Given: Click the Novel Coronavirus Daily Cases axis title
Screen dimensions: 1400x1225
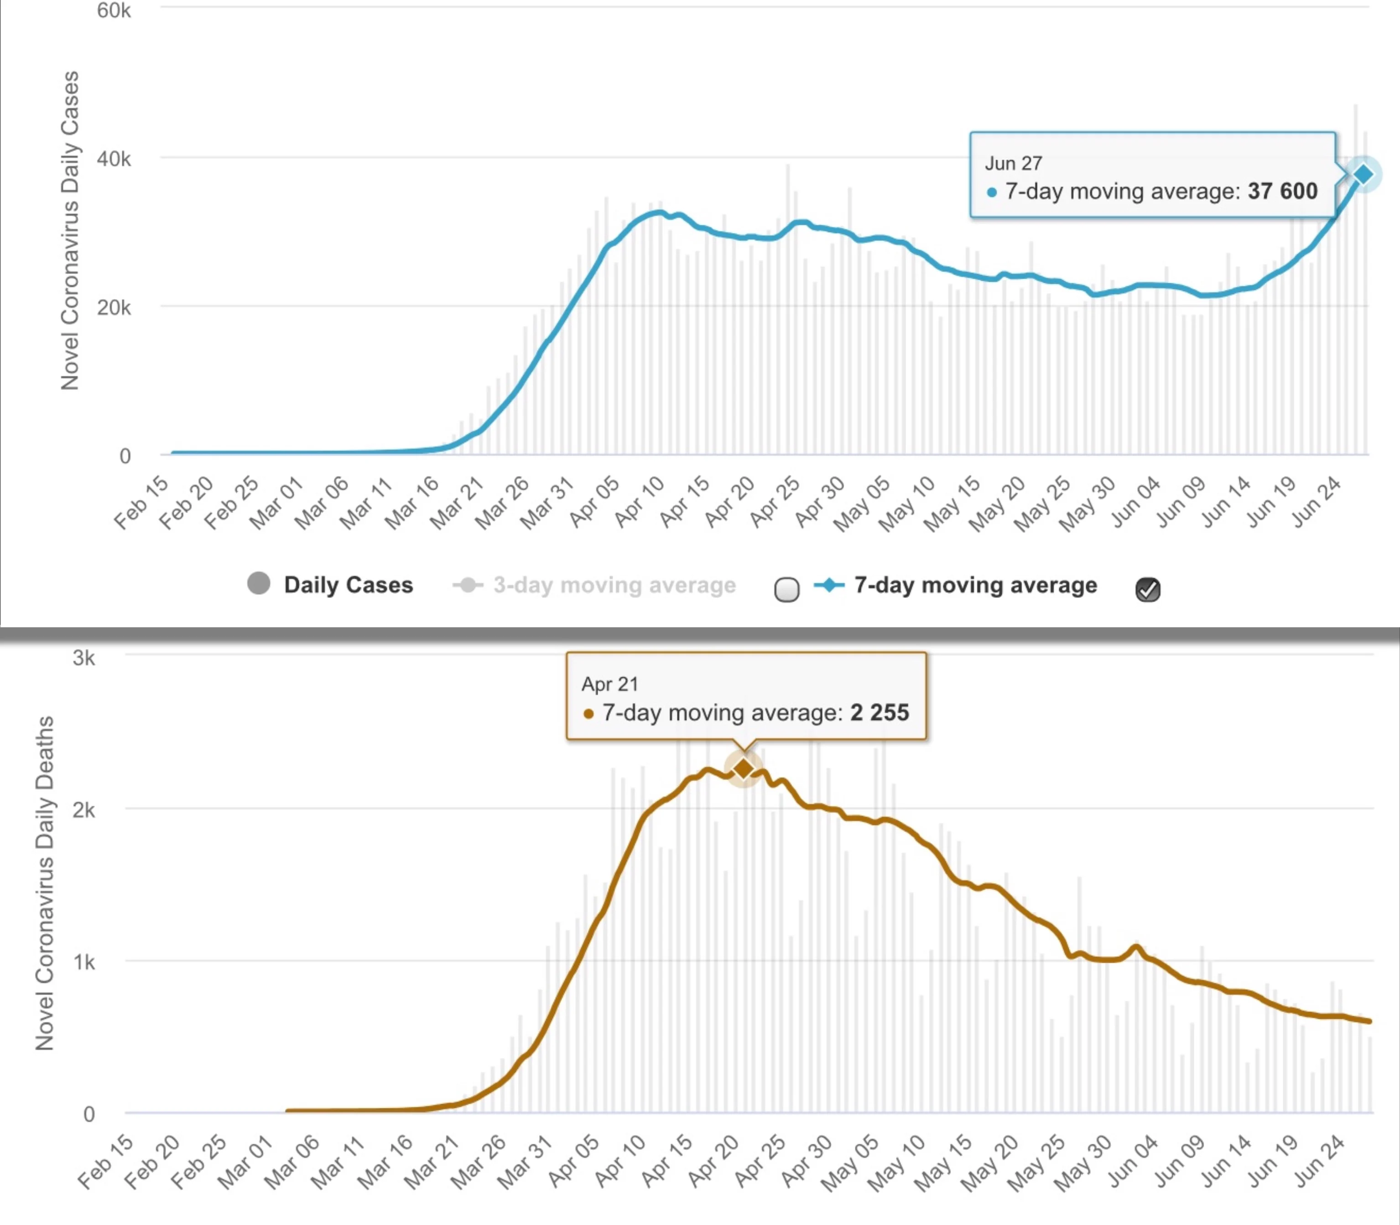Looking at the screenshot, I should coord(70,230).
